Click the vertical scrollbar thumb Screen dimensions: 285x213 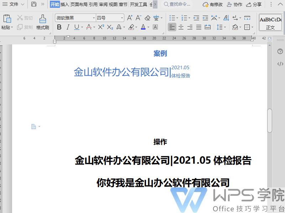tap(270, 121)
